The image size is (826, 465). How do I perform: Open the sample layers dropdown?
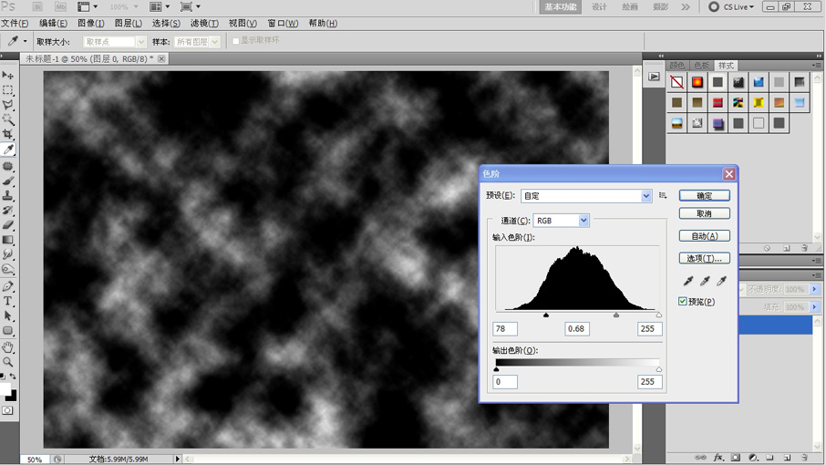point(214,42)
